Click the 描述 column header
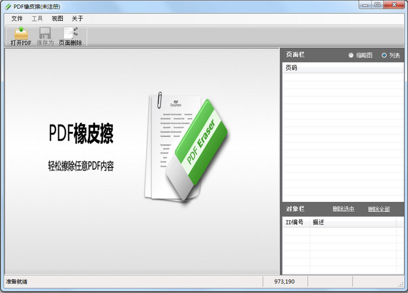The image size is (408, 293). click(x=353, y=222)
